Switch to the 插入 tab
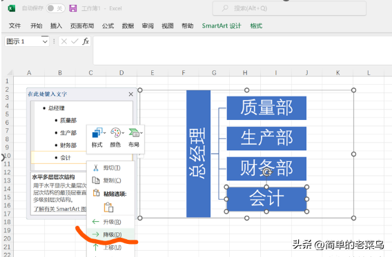The width and height of the screenshot is (392, 257). (56, 25)
